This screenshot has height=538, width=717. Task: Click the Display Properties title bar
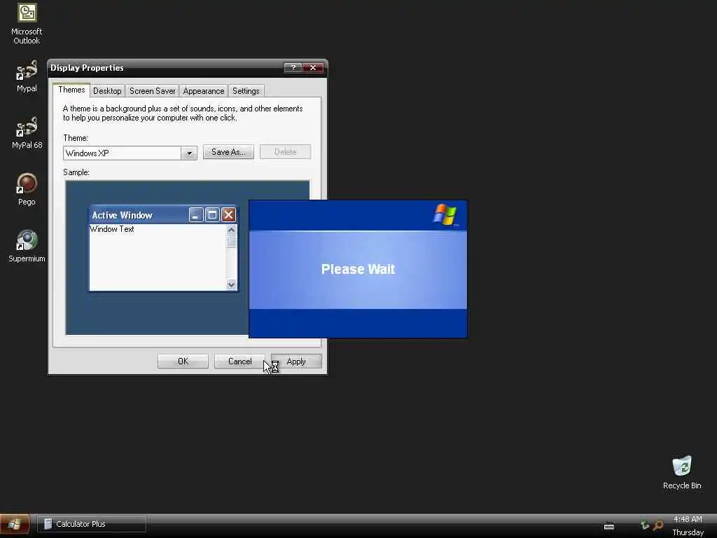(188, 68)
